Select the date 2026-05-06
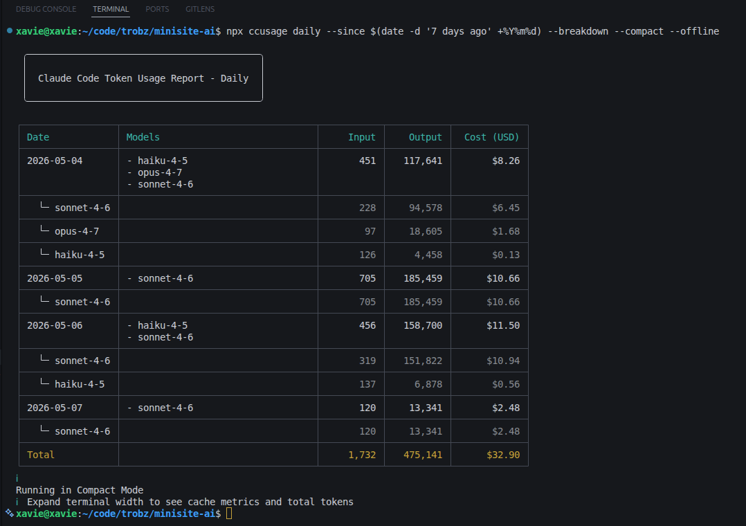 pos(55,325)
